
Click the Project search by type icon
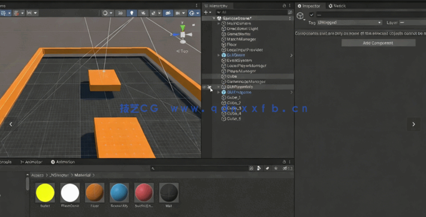tap(259, 169)
